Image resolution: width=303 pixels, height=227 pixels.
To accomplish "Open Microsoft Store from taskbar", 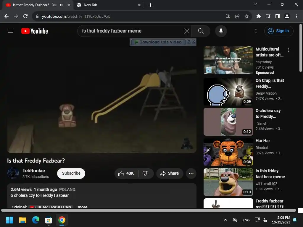I will (x=49, y=220).
